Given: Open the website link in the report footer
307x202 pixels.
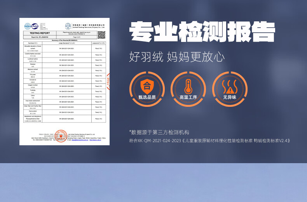Looking at the screenshot, I should (x=96, y=140).
